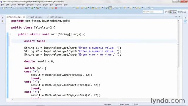Viewport: 188px width, 106px height.
Task: Open the Source menu
Action: coord(13,5)
